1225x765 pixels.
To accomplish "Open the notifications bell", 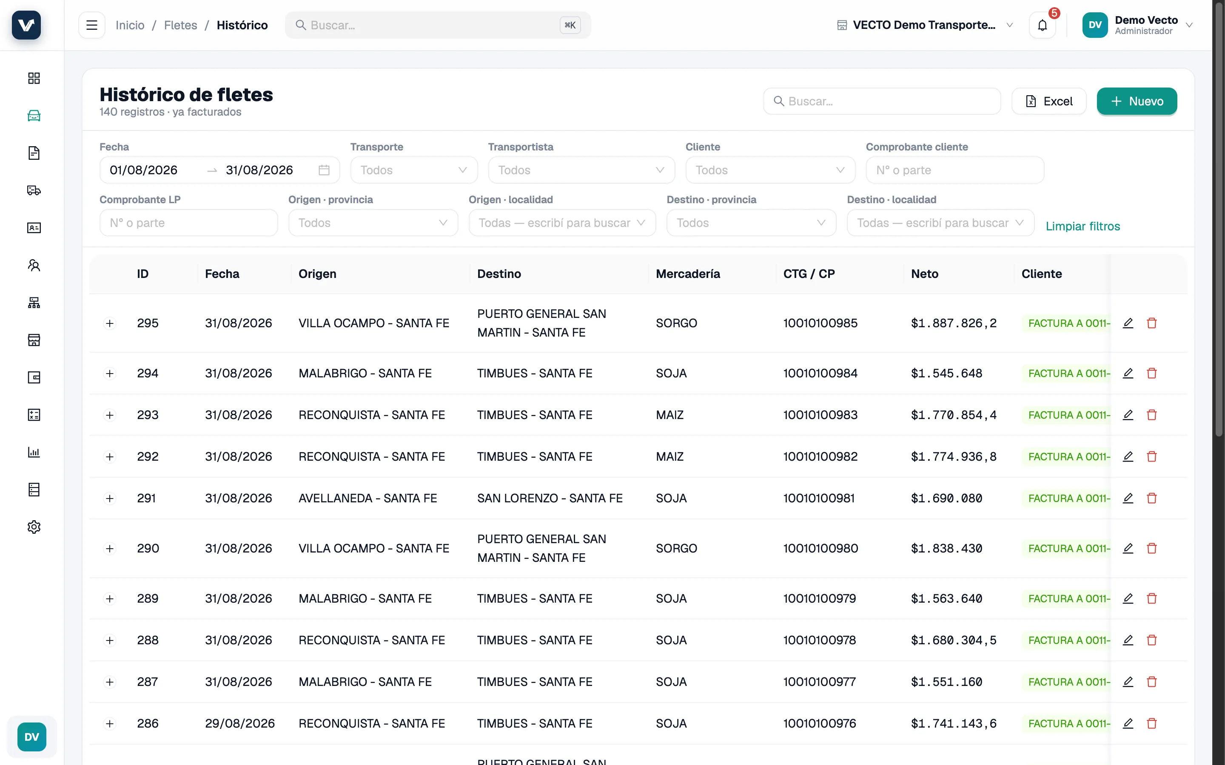I will pyautogui.click(x=1042, y=25).
